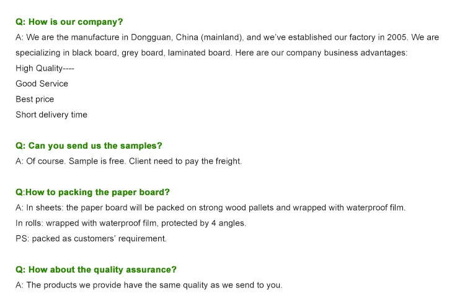
Task: Click the answer 'The products we provide have...'
Action: [x=149, y=286]
